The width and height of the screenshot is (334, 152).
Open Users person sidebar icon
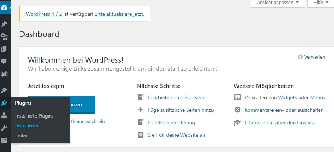pyautogui.click(x=4, y=115)
